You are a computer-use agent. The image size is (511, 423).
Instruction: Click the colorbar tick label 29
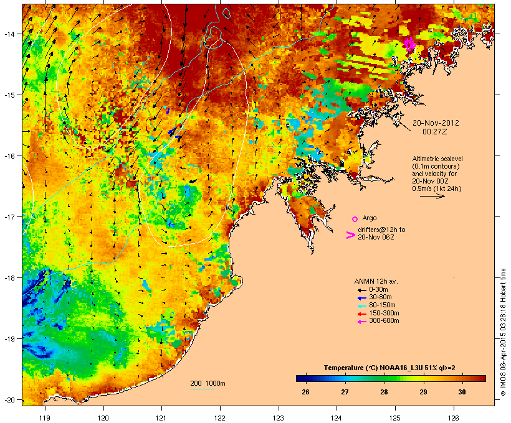(423, 392)
